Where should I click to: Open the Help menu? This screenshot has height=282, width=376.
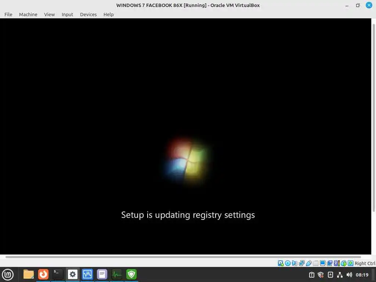click(x=108, y=14)
